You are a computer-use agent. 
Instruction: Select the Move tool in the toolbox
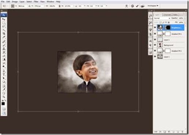click(4, 19)
